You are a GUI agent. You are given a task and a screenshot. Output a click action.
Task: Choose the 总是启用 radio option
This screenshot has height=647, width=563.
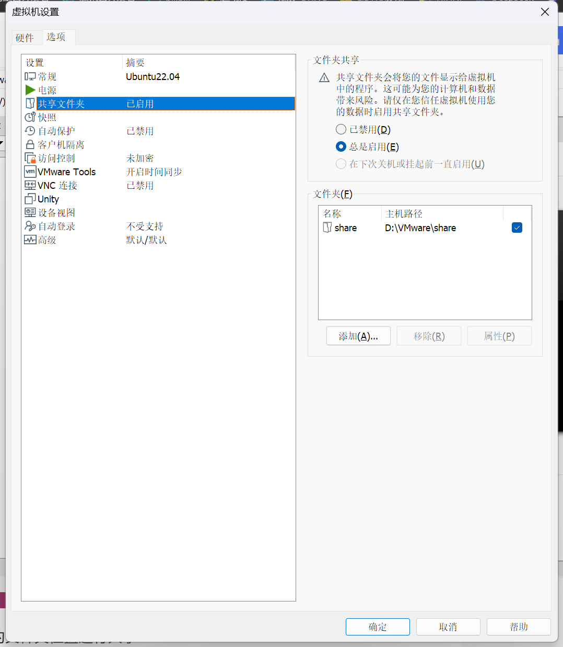[x=341, y=146]
